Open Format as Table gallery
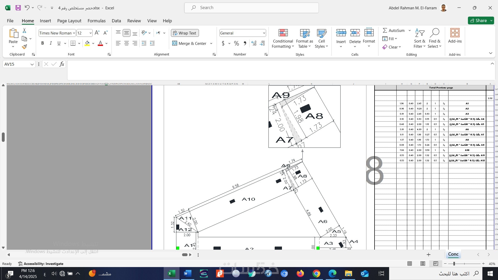 pos(305,38)
